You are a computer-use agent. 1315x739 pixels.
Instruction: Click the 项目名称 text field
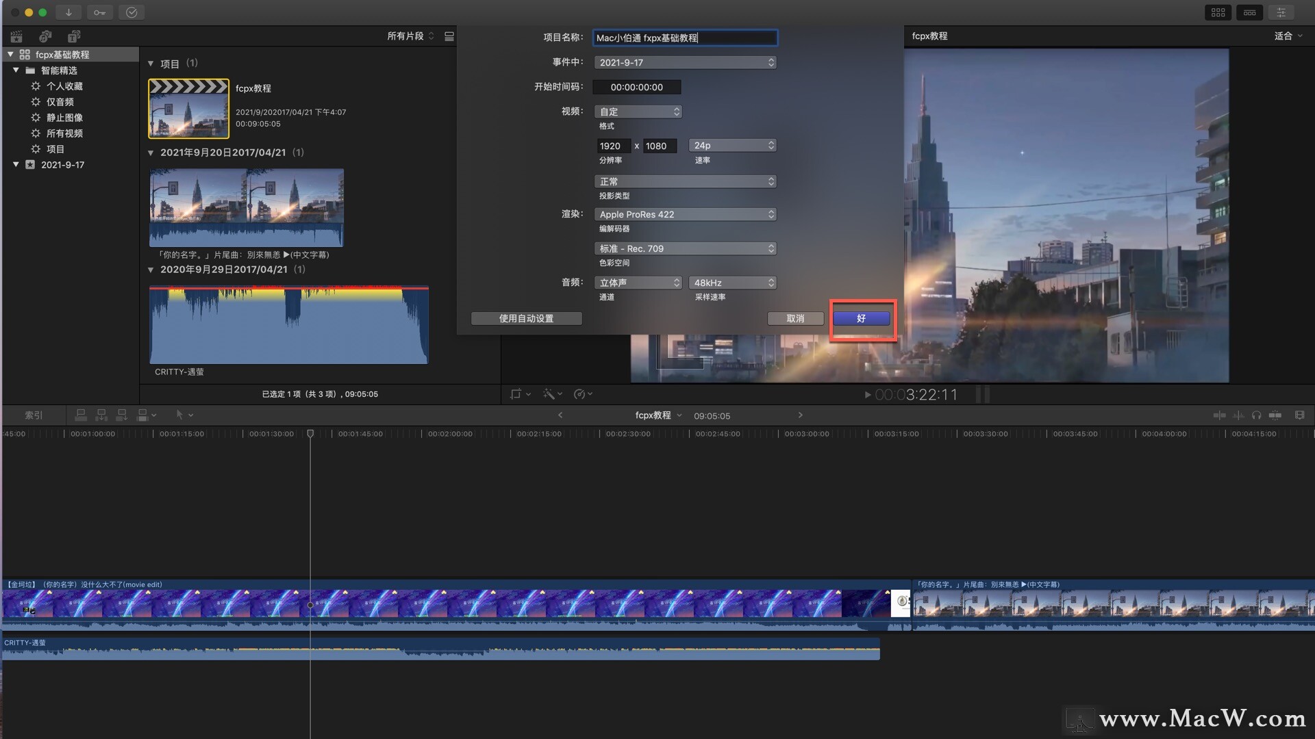coord(684,38)
